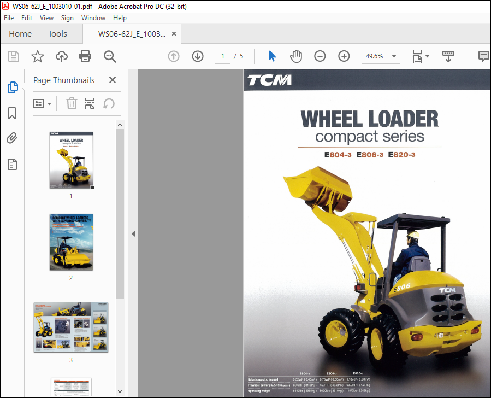Image resolution: width=491 pixels, height=398 pixels.
Task: Open the comment tool icon
Action: 484,56
